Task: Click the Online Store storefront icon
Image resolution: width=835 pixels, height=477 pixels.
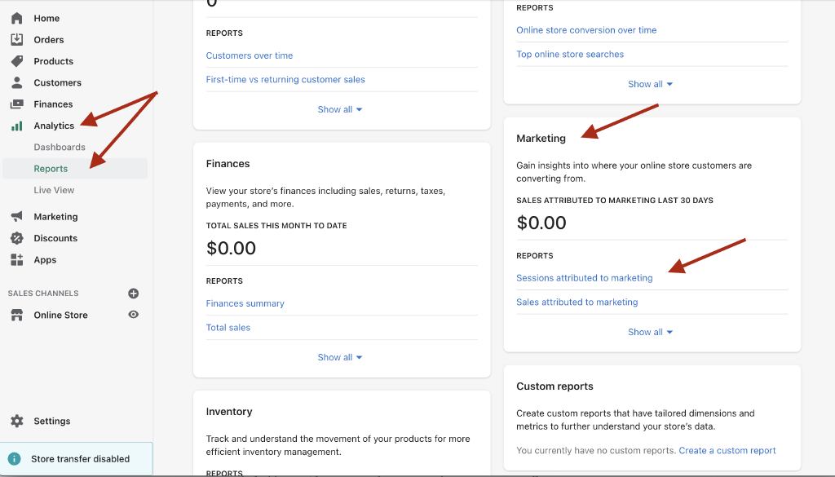Action: (18, 315)
